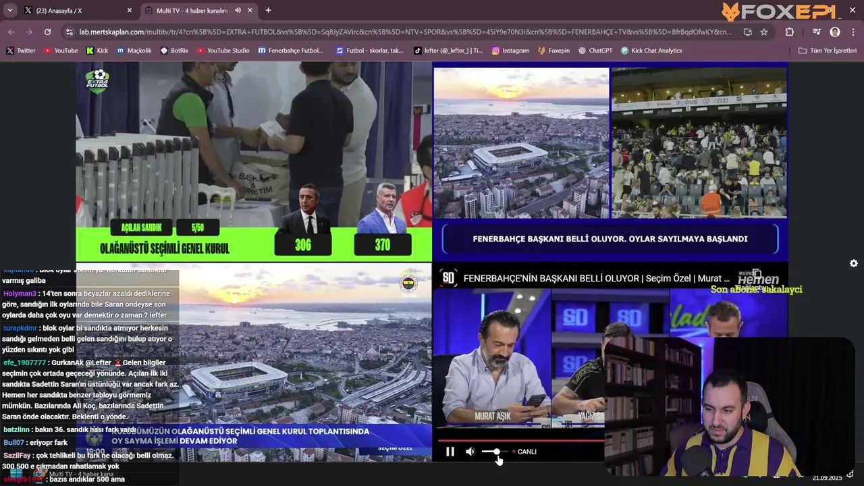Open the Maçkolik bookmark

click(134, 51)
